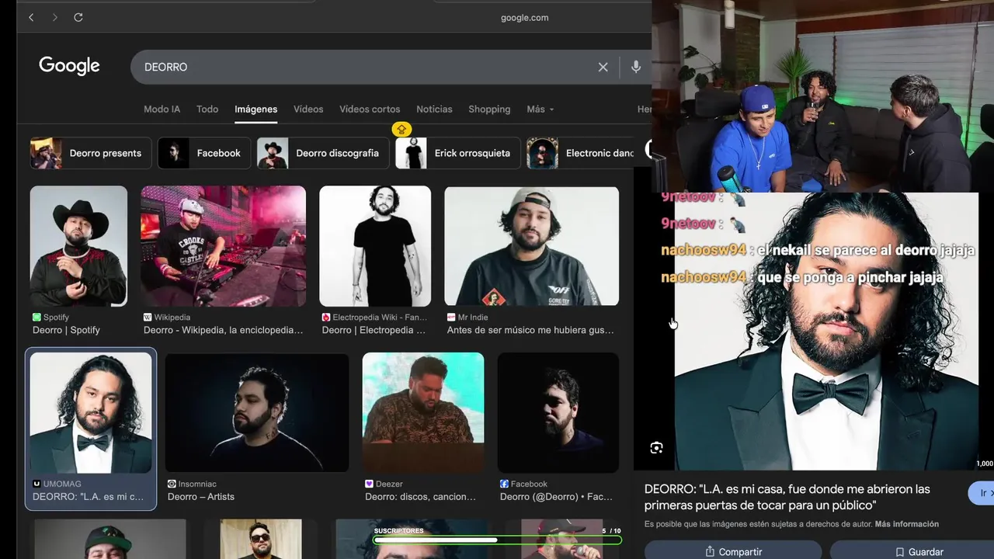Click the Electropedia Wiki source icon

[326, 318]
